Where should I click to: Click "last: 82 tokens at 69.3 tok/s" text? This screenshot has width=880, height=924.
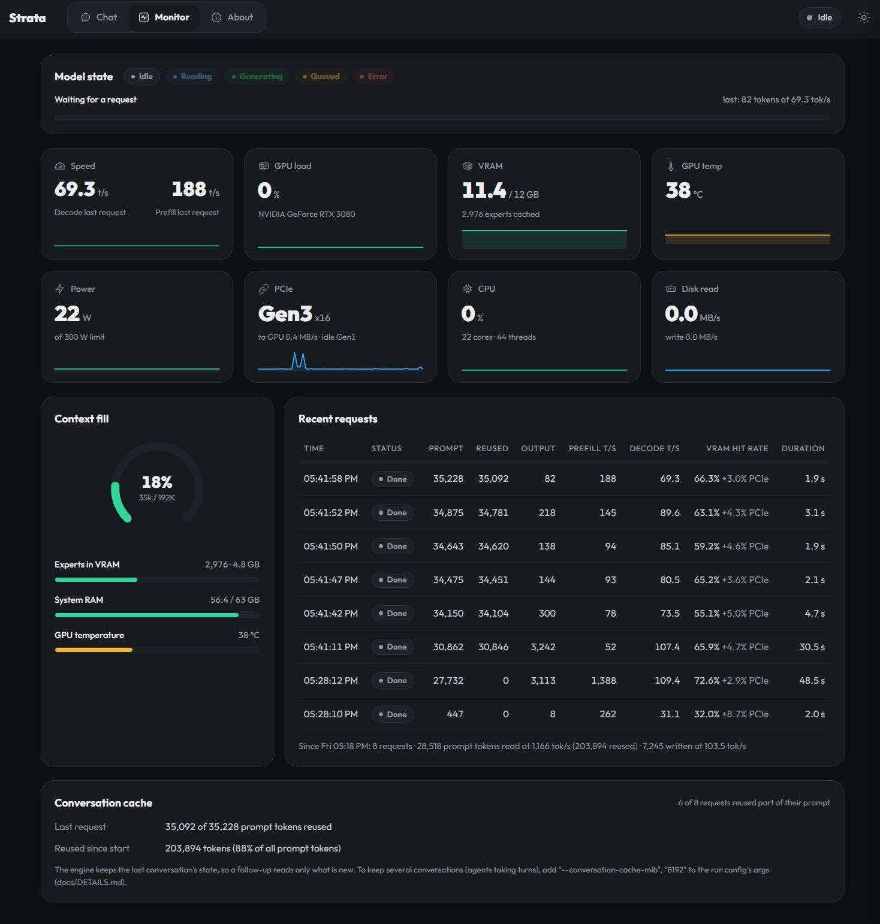click(x=776, y=99)
